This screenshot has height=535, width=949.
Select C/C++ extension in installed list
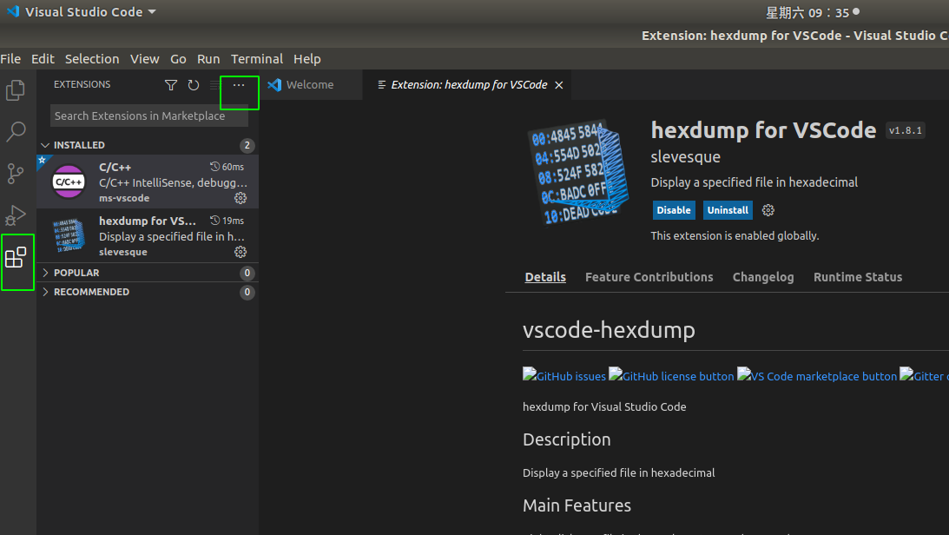click(x=148, y=182)
